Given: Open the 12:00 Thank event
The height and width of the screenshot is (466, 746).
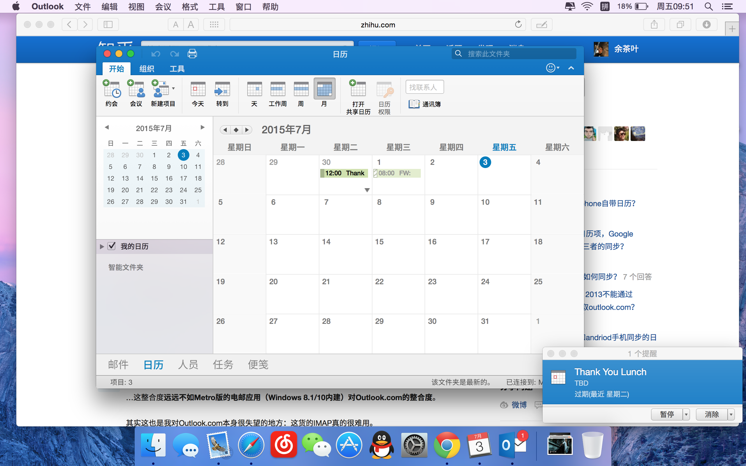Looking at the screenshot, I should (x=344, y=173).
